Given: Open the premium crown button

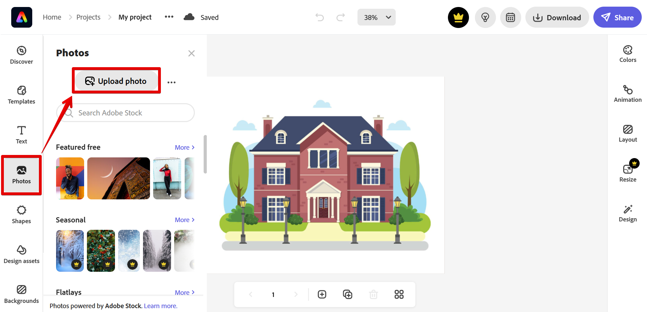Looking at the screenshot, I should tap(458, 17).
